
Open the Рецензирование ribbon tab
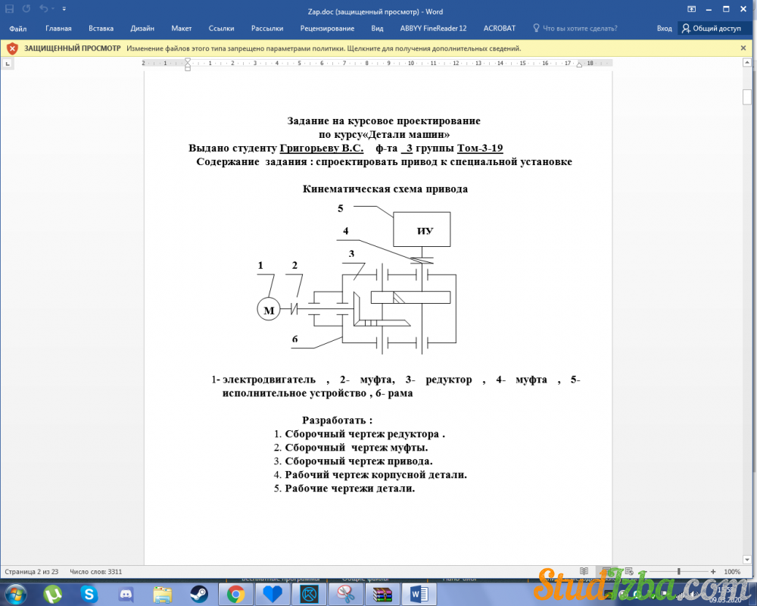click(x=327, y=29)
